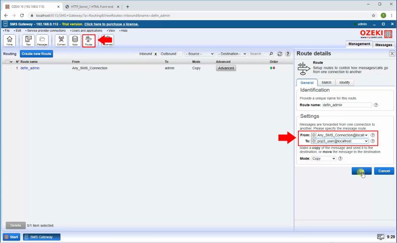Open the View menu

click(x=111, y=31)
